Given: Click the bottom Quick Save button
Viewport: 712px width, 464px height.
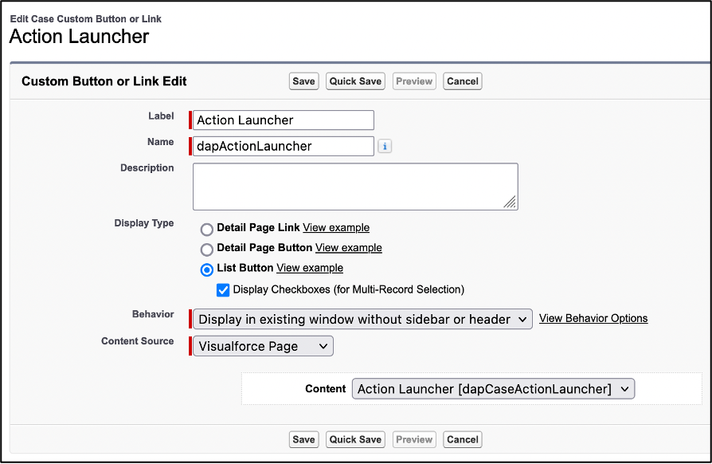Looking at the screenshot, I should click(355, 439).
